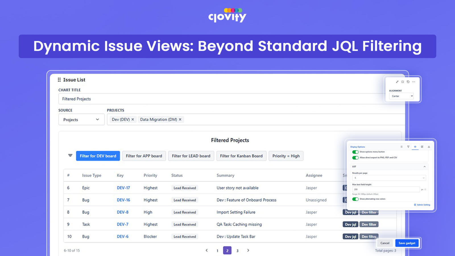Viewport: 455px width, 256px height.
Task: Click the Unassigned assignee in DEV-16 row
Action: coord(316,200)
